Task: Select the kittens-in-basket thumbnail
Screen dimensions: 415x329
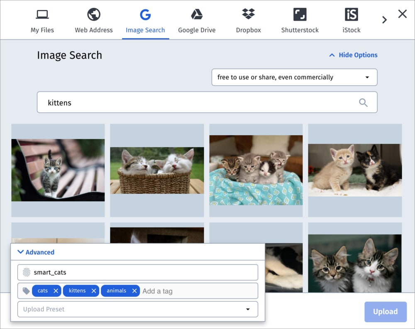Action: [156, 170]
